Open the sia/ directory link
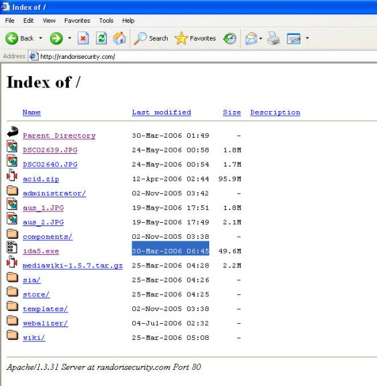Screen dimensions: 377x386 [31, 280]
